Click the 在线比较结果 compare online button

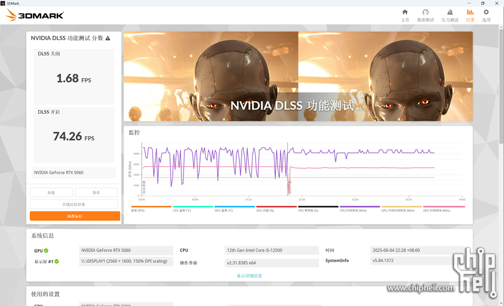coord(74,204)
